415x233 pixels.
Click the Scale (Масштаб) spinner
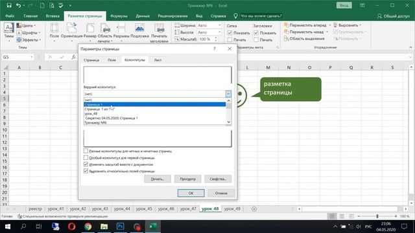(x=216, y=39)
